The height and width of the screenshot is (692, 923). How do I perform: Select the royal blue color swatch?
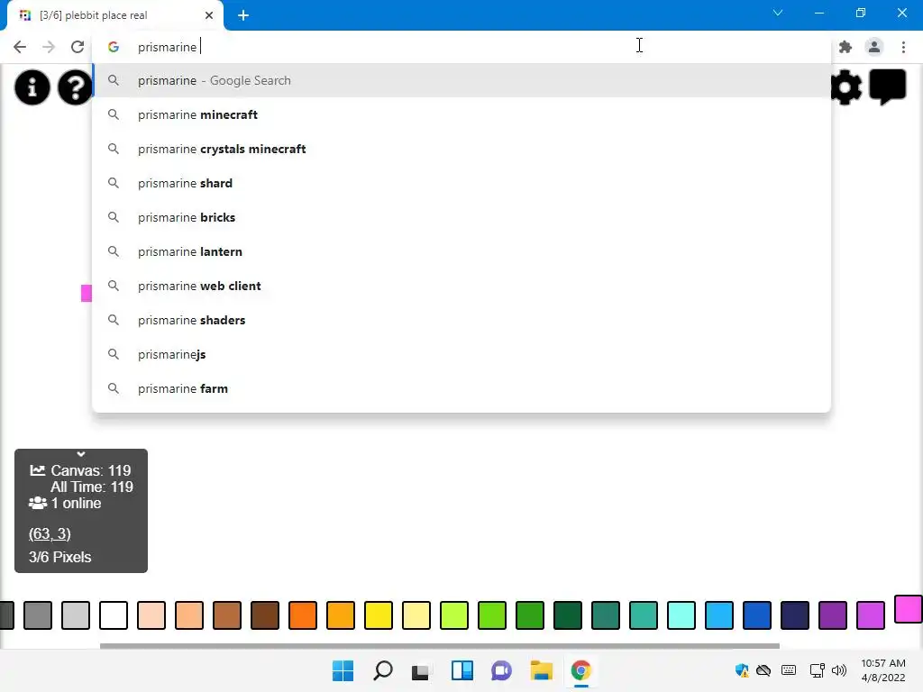click(x=757, y=615)
